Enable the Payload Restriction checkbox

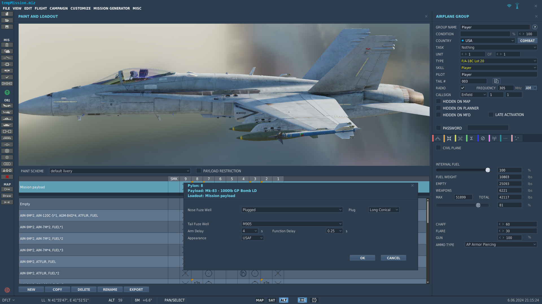(199, 171)
